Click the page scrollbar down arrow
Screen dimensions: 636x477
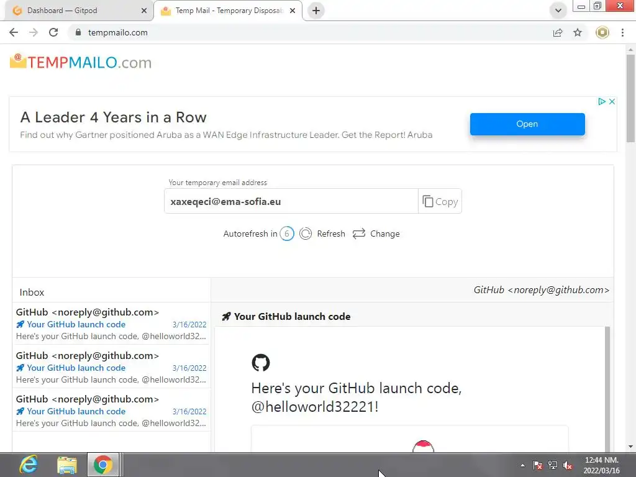(x=630, y=447)
